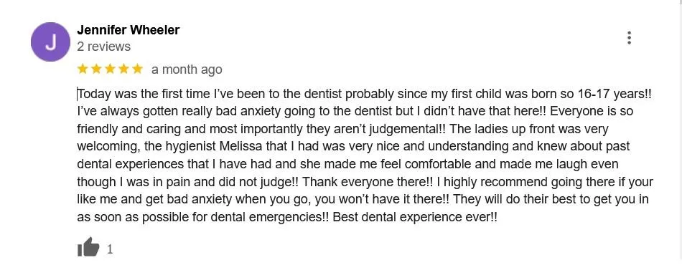This screenshot has height=265, width=682.
Task: Open the three-dot more options menu
Action: tap(629, 38)
